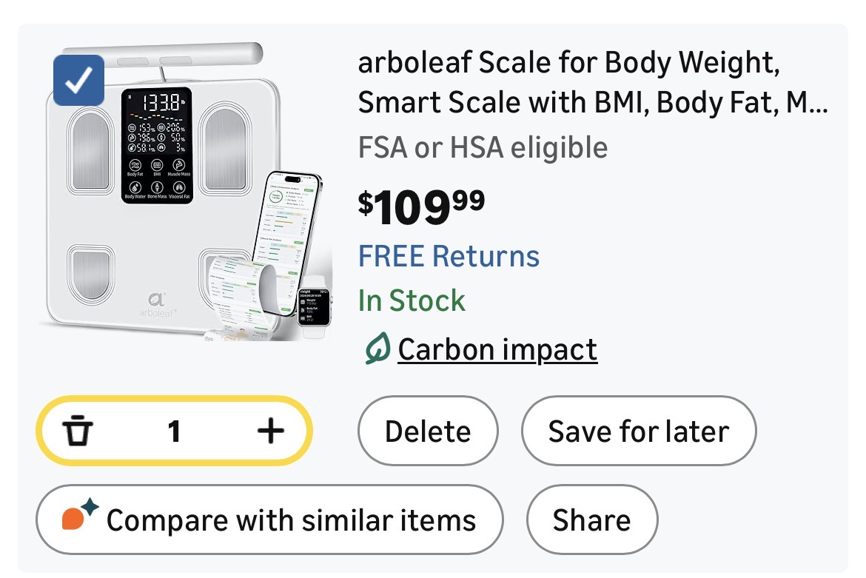Tap the Share button
This screenshot has height=578, width=866.
591,520
